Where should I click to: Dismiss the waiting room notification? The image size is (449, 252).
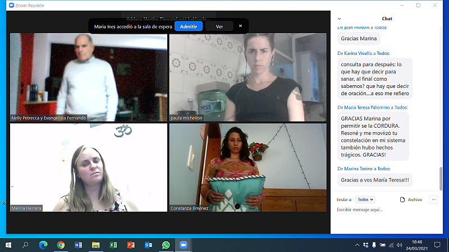coord(240,26)
